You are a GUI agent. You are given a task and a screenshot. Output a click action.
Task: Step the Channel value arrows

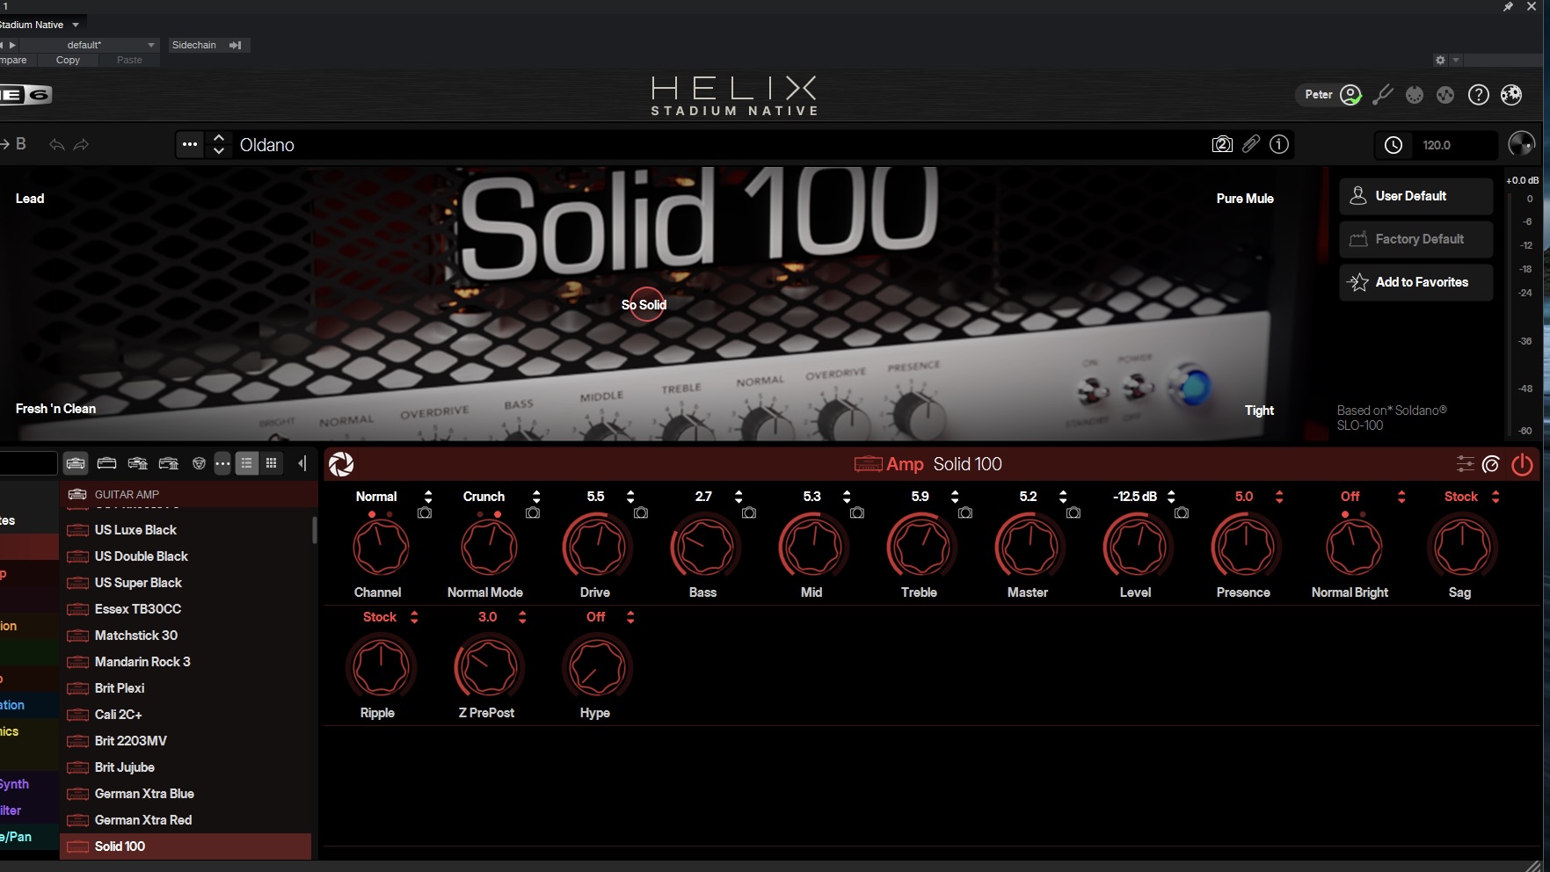point(428,497)
